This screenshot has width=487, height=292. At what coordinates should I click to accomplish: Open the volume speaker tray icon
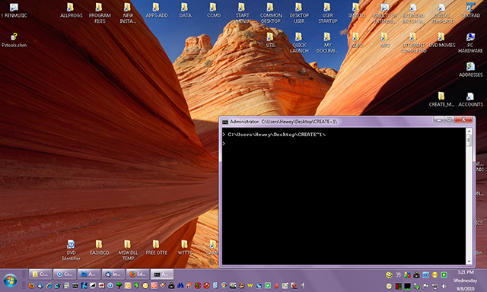(x=444, y=287)
